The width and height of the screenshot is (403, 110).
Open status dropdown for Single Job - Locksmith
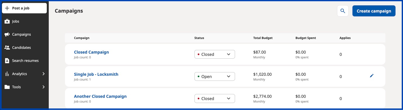click(x=215, y=77)
